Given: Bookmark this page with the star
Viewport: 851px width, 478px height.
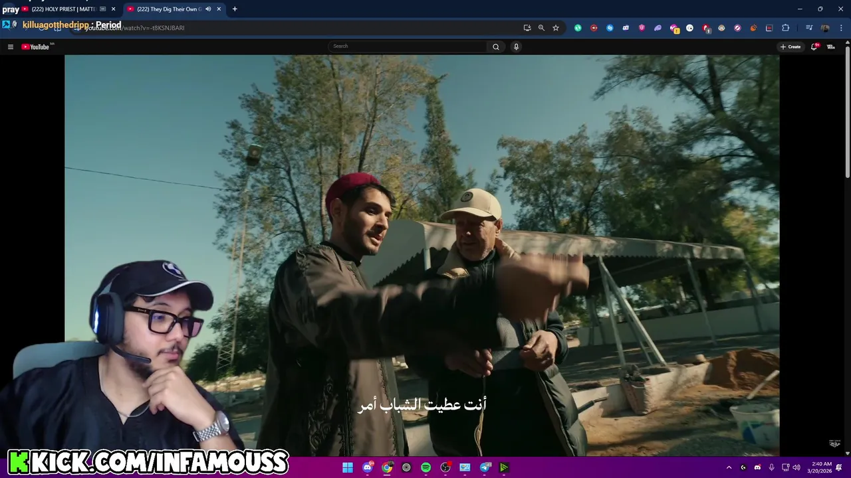Looking at the screenshot, I should (x=556, y=28).
